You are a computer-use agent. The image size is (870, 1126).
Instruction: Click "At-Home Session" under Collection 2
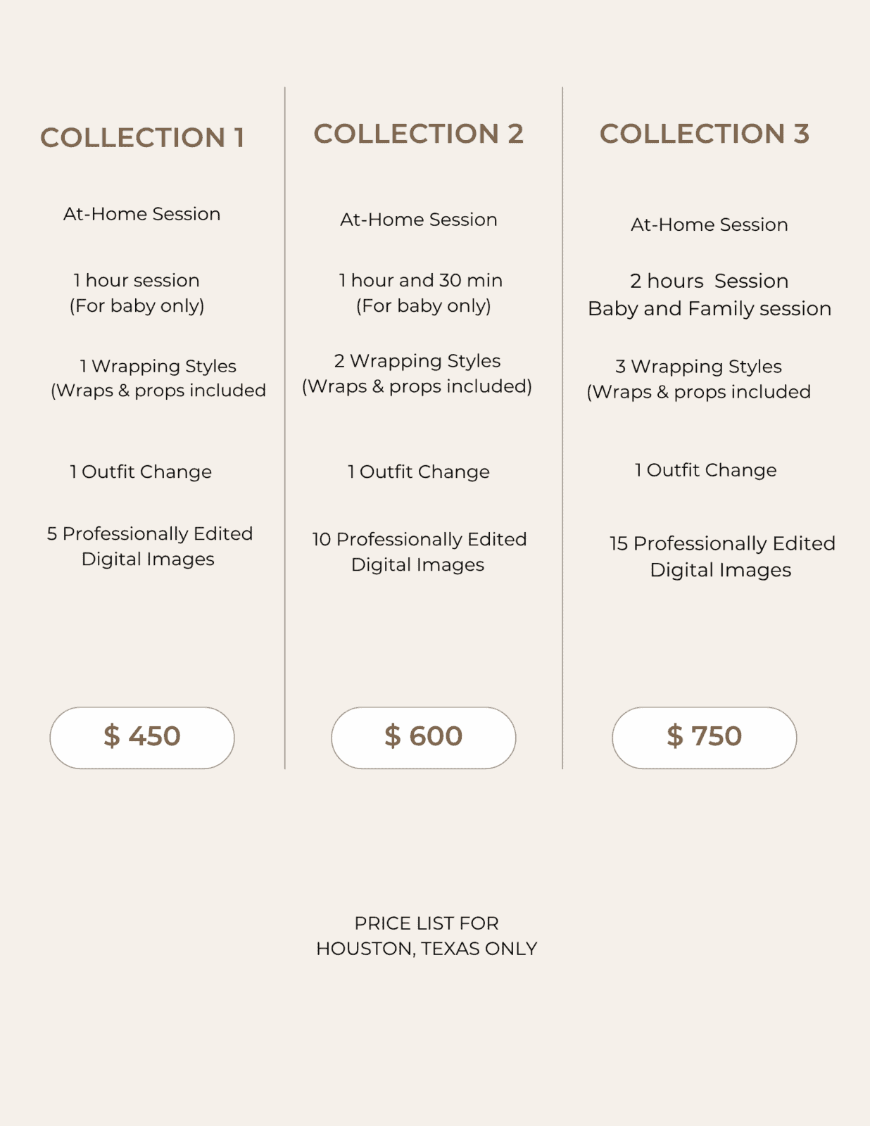419,220
